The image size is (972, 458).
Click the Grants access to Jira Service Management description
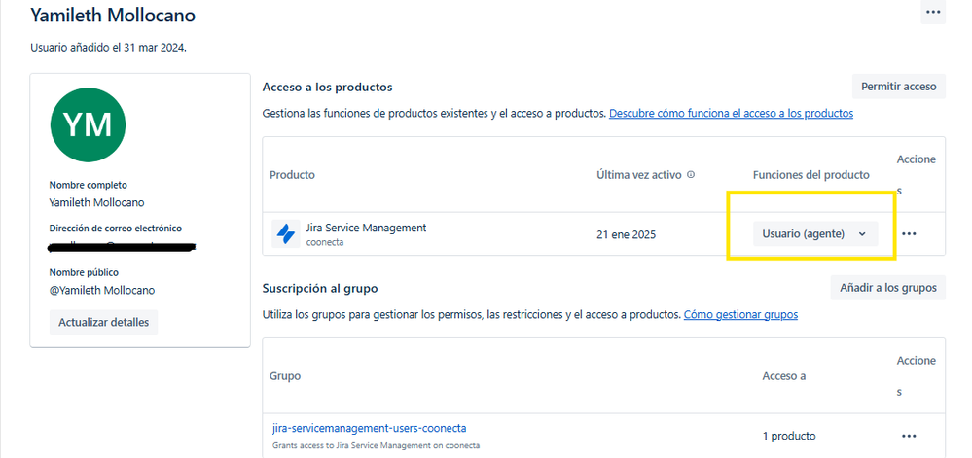(x=376, y=445)
